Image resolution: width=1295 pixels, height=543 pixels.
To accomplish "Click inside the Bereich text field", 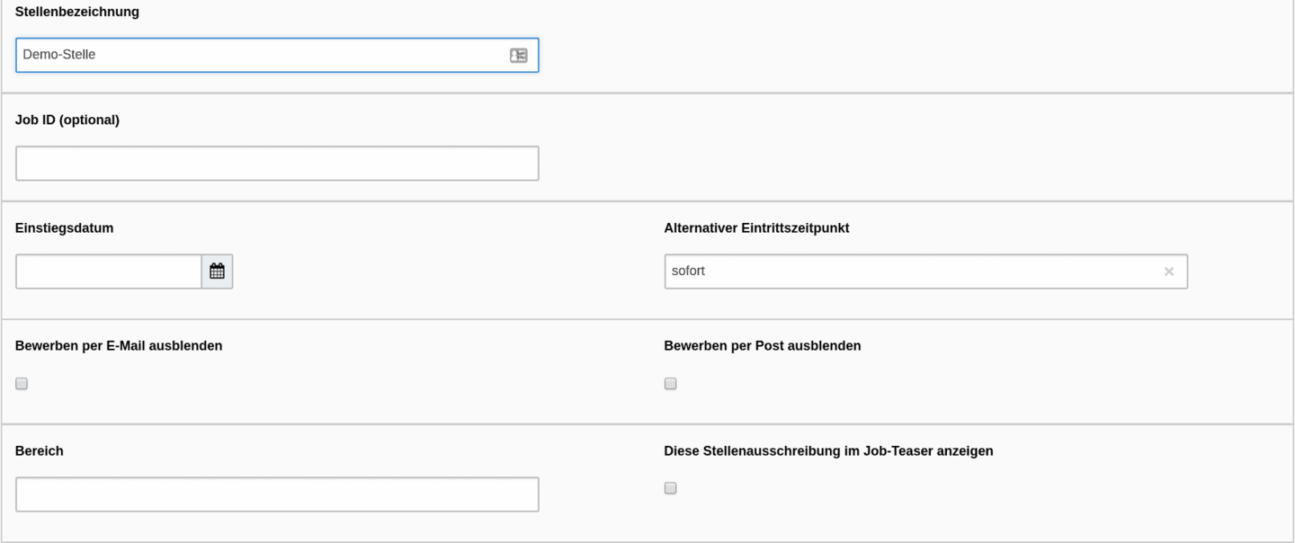I will click(277, 494).
